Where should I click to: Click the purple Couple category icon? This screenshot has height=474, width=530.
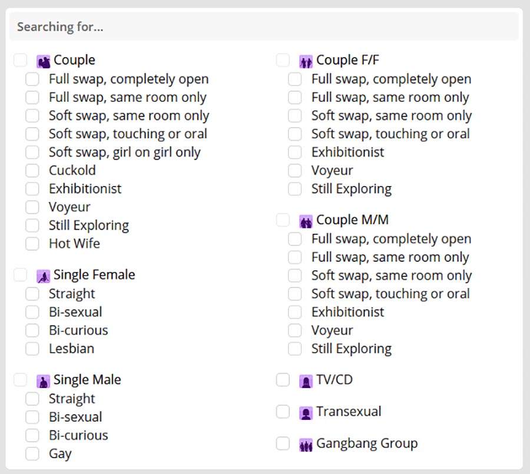[43, 61]
